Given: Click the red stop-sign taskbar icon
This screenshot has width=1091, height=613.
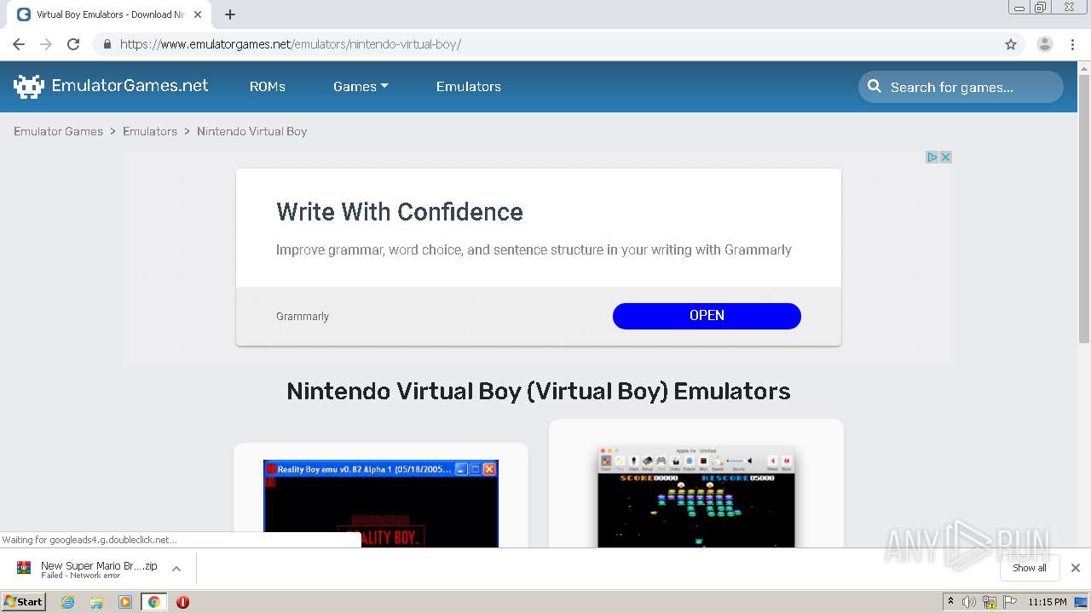Looking at the screenshot, I should pyautogui.click(x=182, y=602).
